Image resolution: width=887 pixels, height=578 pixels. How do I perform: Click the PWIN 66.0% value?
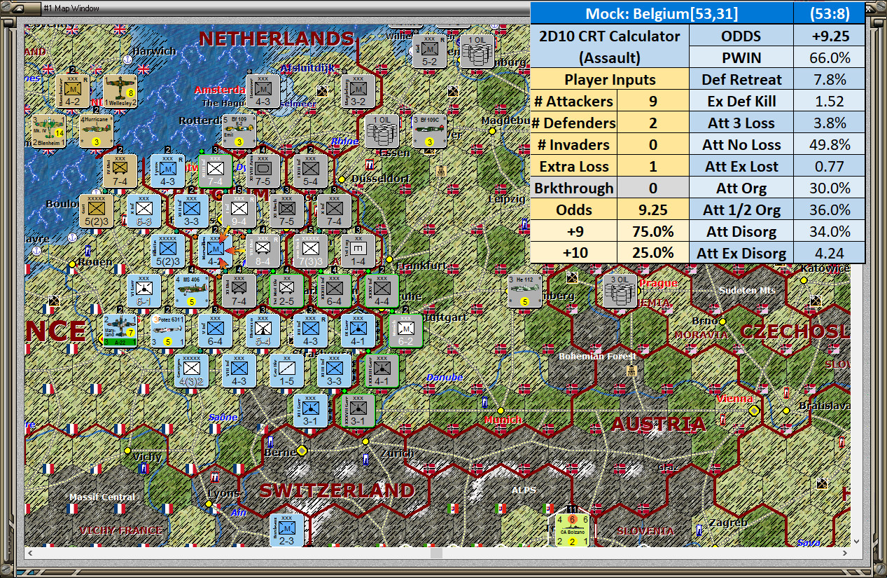pos(830,57)
